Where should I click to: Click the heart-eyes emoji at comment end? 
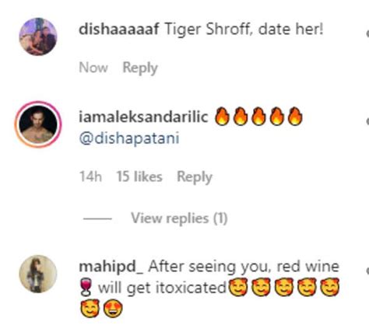(x=113, y=309)
